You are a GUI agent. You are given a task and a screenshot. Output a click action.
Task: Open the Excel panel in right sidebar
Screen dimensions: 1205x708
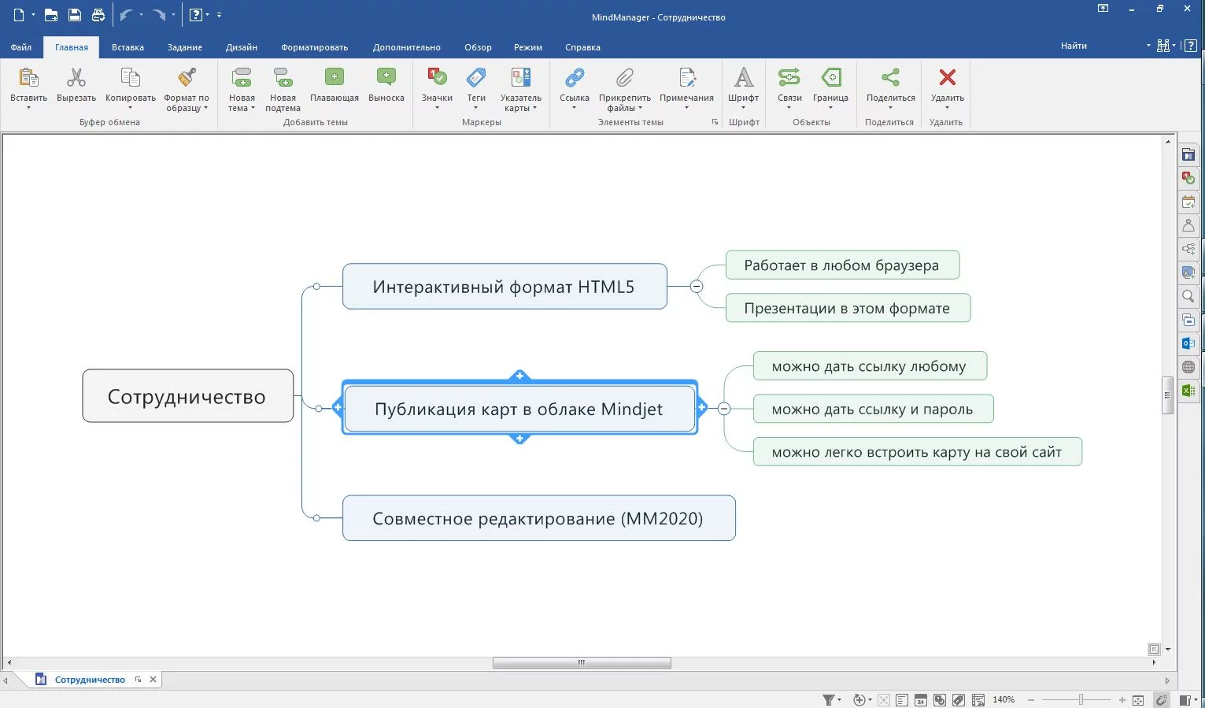(x=1188, y=391)
